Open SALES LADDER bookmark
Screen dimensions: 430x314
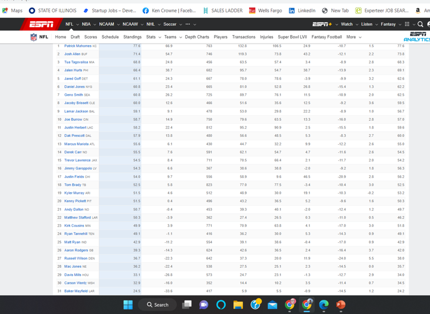pyautogui.click(x=223, y=11)
